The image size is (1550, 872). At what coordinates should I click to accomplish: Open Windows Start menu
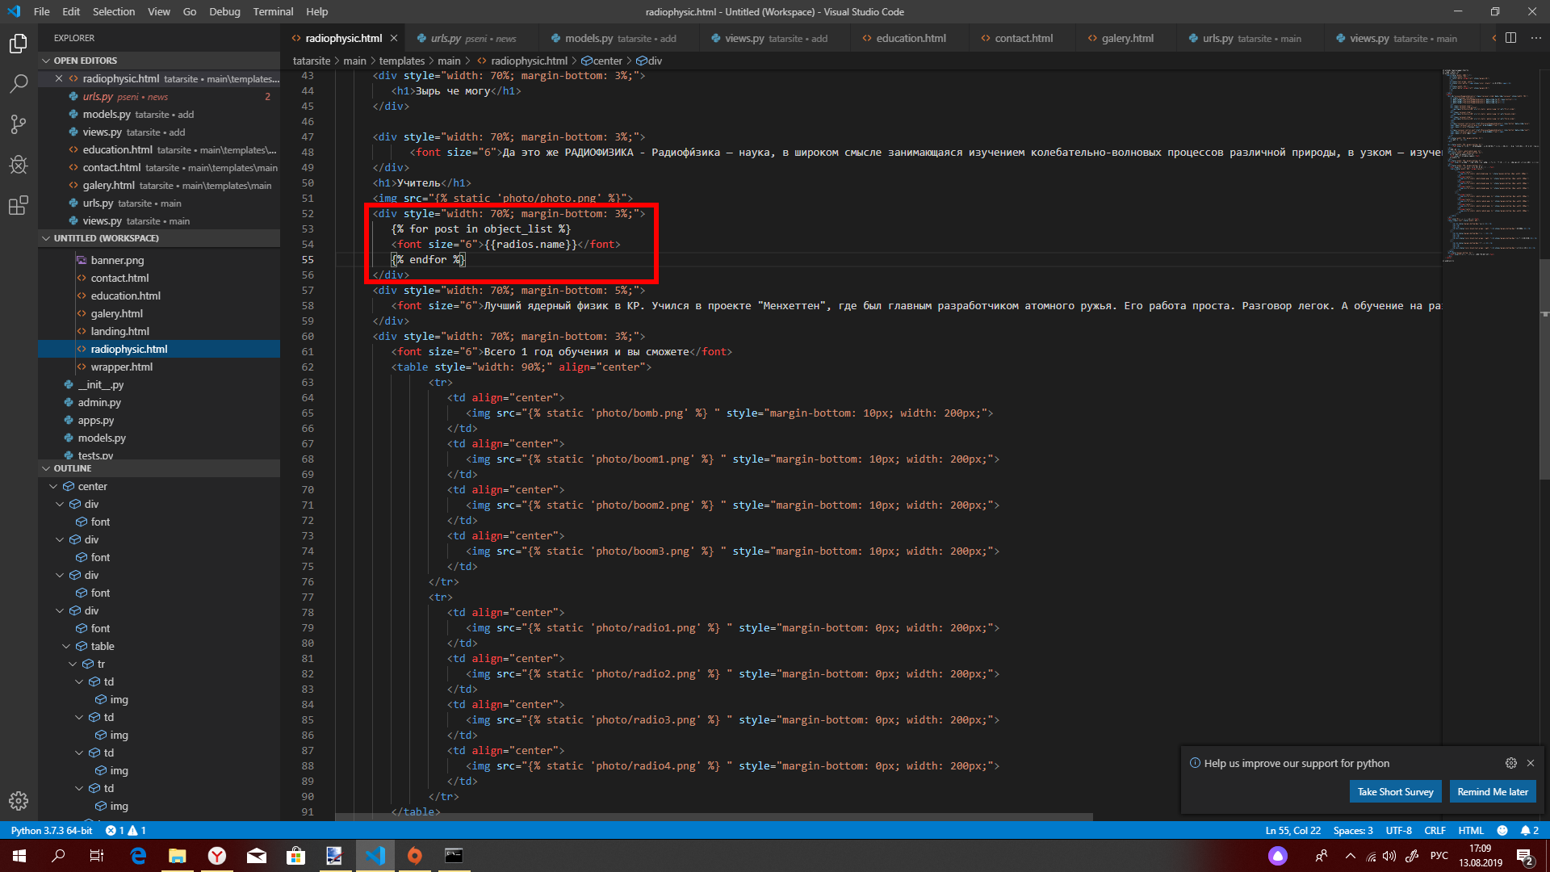(x=19, y=856)
